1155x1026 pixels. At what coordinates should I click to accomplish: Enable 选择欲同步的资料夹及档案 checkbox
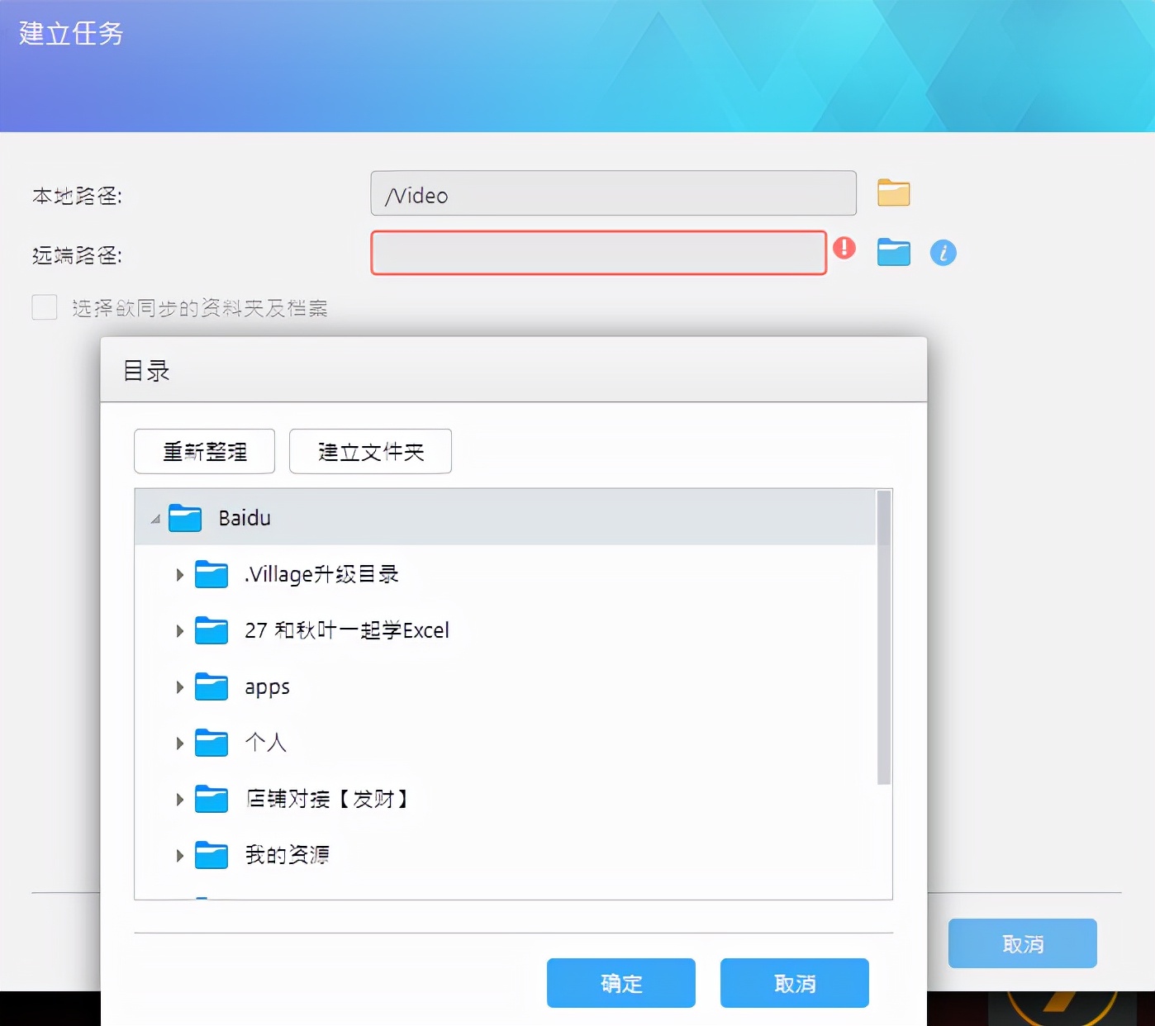(44, 306)
